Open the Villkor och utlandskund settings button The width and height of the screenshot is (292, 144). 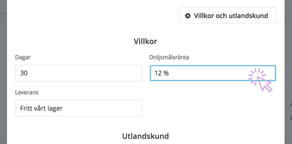pyautogui.click(x=227, y=15)
